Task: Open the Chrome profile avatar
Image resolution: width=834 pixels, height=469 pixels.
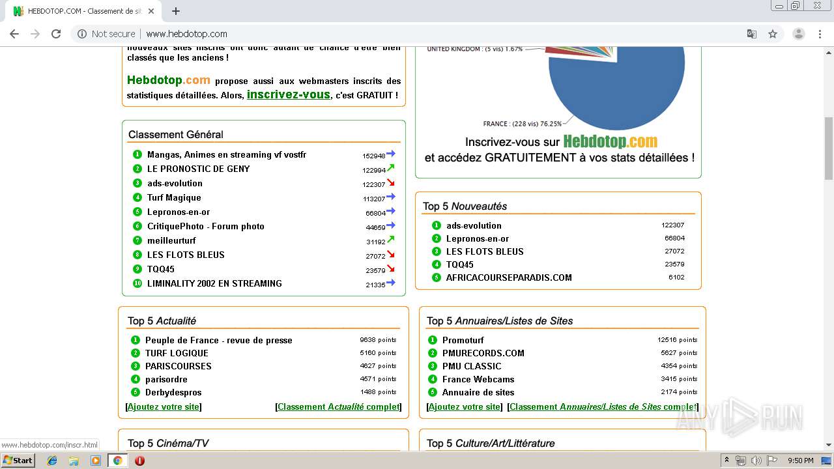Action: pos(799,34)
